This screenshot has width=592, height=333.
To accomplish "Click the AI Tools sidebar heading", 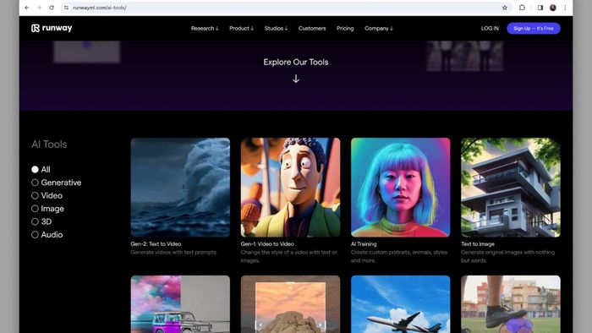I will 49,145.
